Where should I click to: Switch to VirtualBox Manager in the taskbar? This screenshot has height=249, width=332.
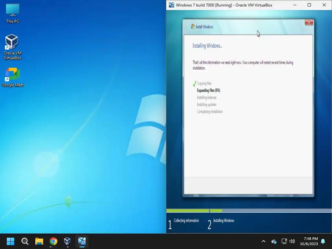[x=67, y=241]
